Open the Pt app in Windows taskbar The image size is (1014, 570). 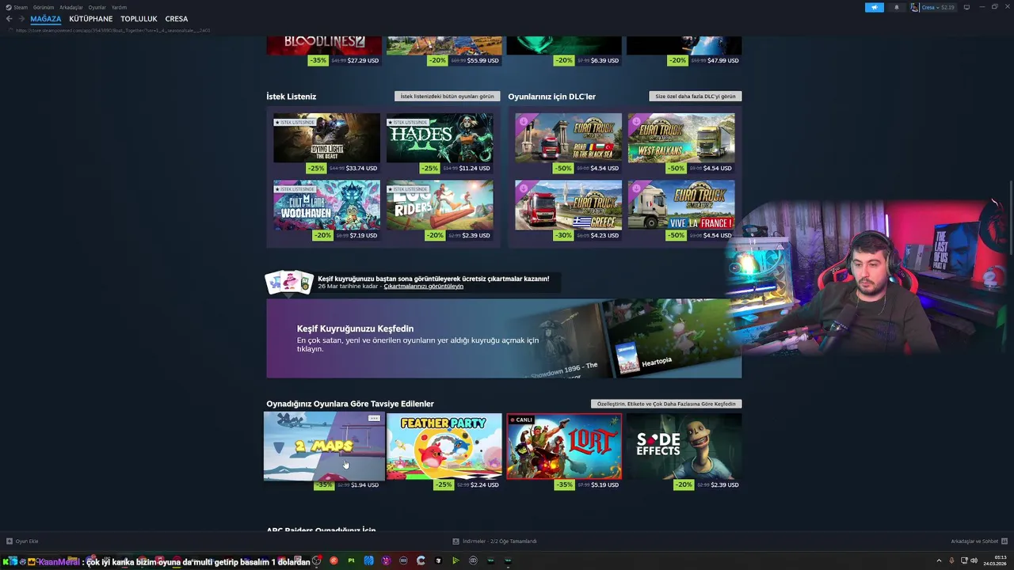tap(351, 560)
